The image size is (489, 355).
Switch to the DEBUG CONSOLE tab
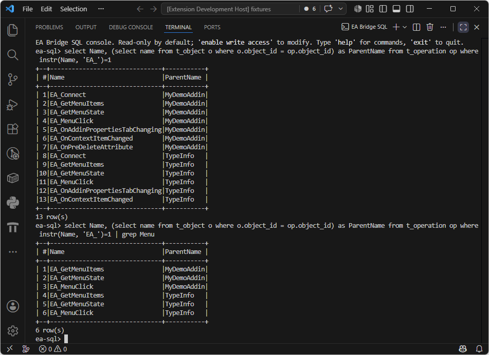131,27
